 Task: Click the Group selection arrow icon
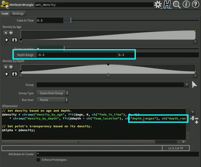[x=194, y=85]
